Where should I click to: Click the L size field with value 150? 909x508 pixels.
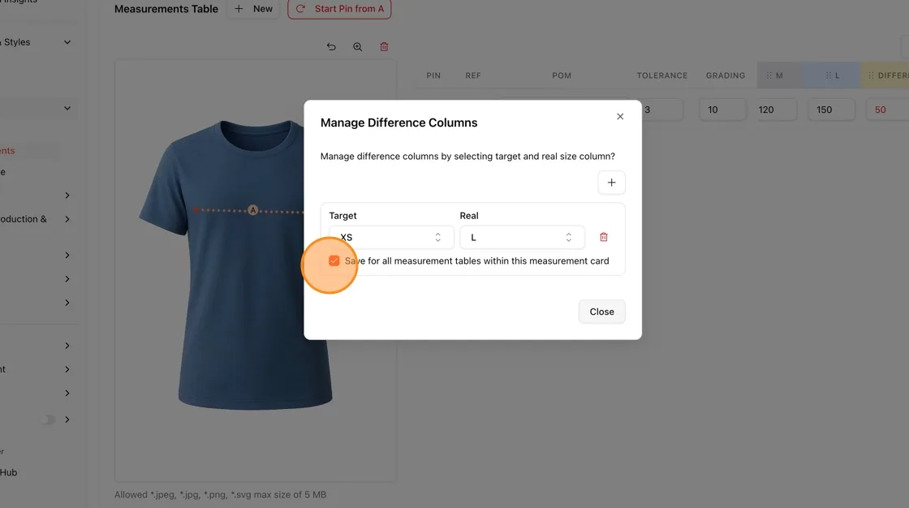click(831, 110)
